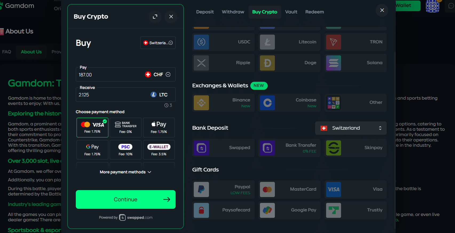Open the chat icon in header
The image size is (455, 233).
tap(451, 6)
